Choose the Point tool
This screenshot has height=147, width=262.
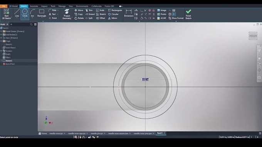point(53,18)
